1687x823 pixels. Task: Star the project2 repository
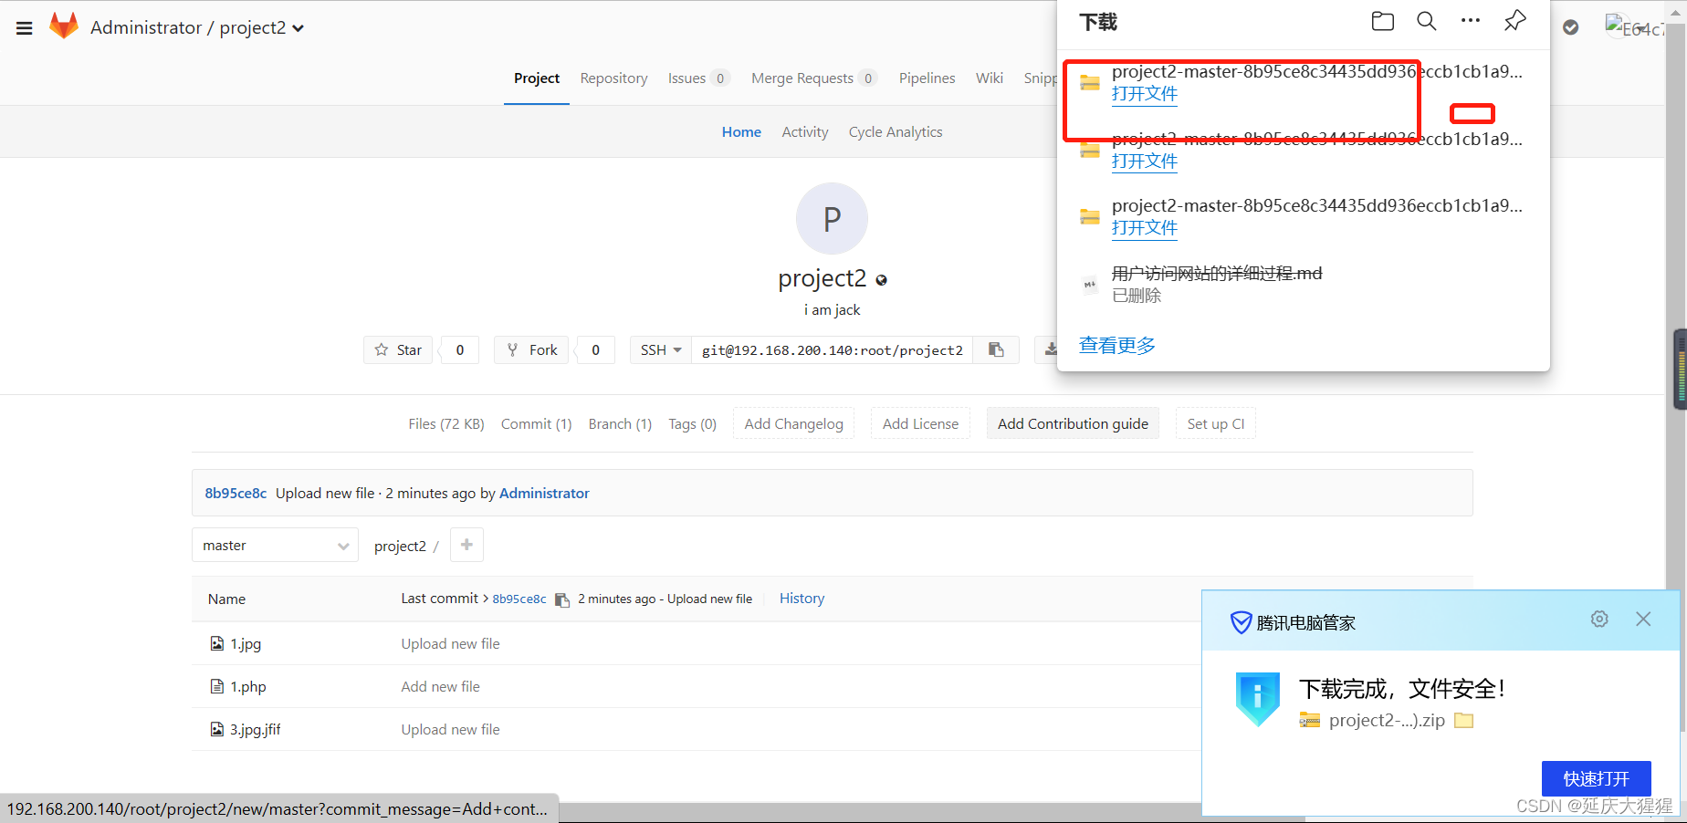click(398, 350)
